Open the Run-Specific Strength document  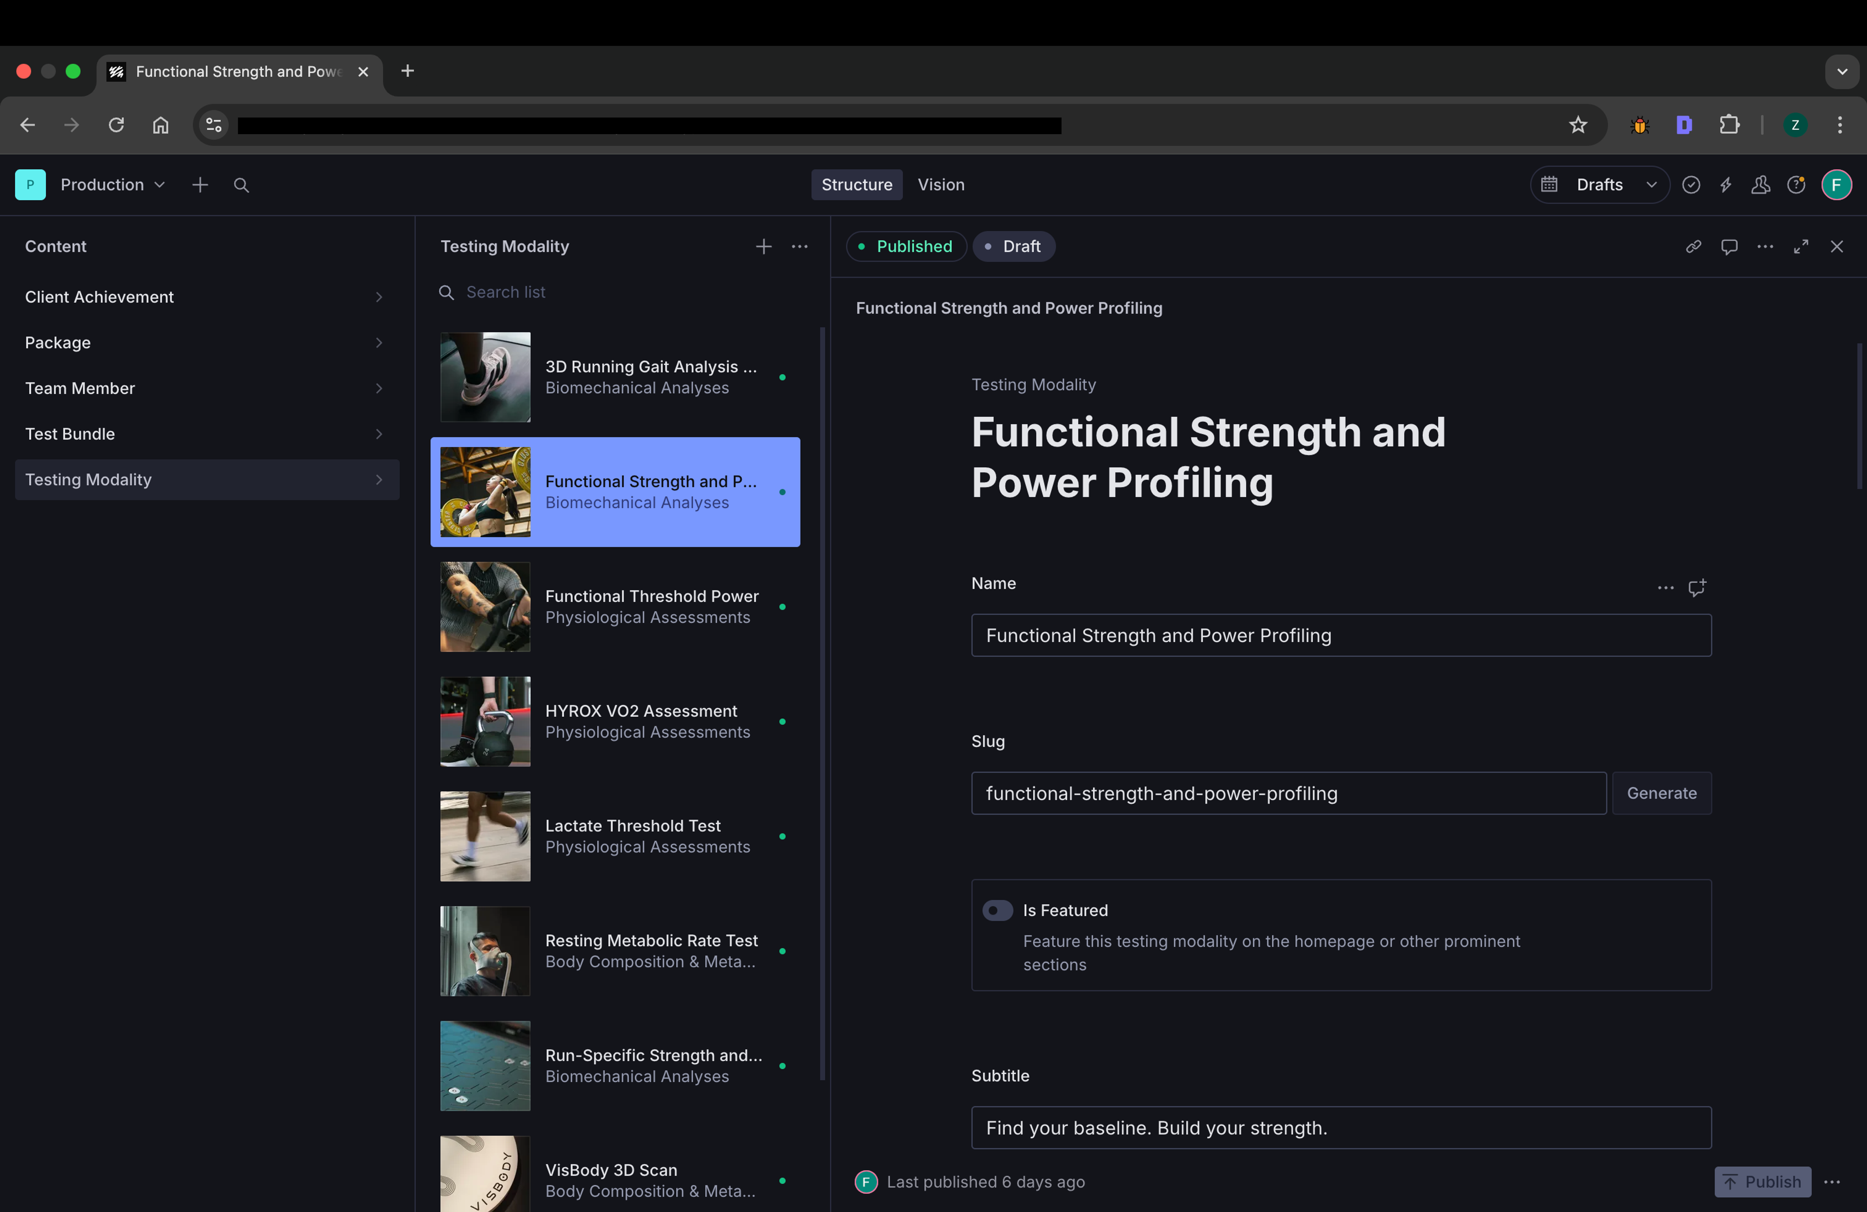click(615, 1066)
